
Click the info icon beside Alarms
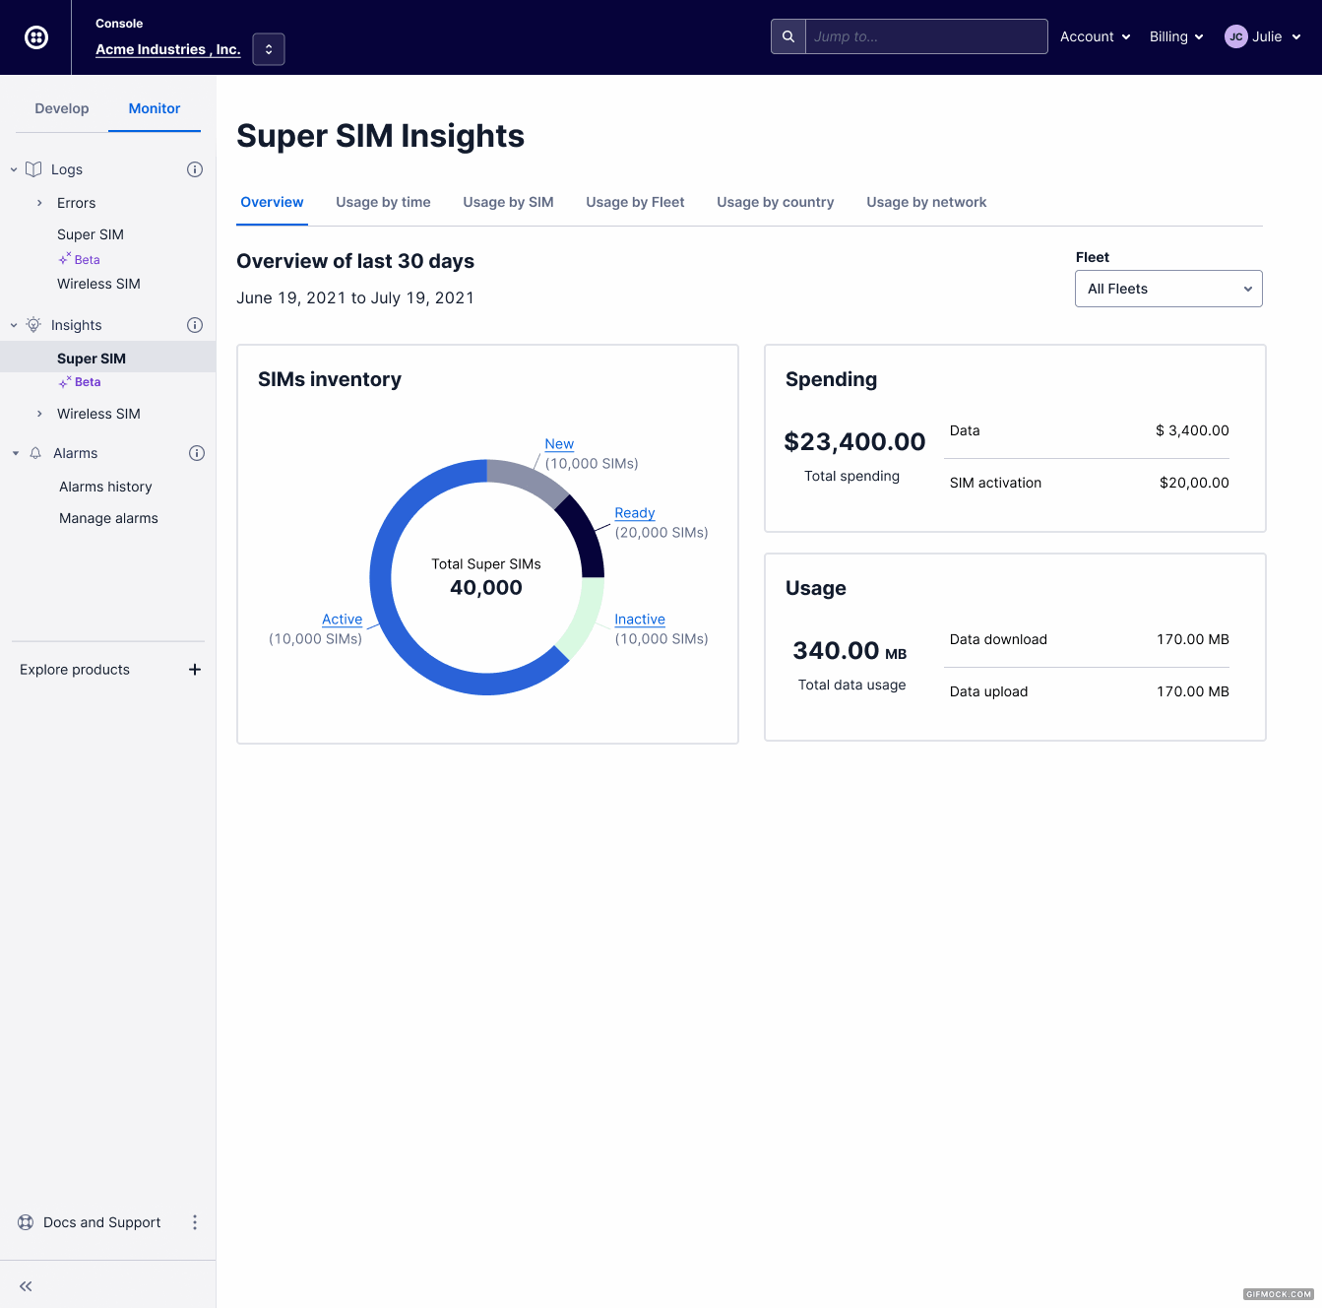point(197,453)
